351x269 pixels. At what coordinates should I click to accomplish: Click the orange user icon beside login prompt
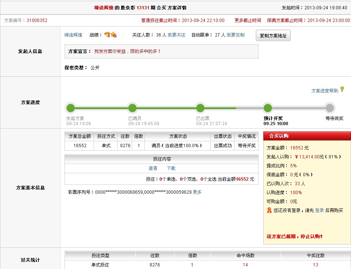(269, 210)
